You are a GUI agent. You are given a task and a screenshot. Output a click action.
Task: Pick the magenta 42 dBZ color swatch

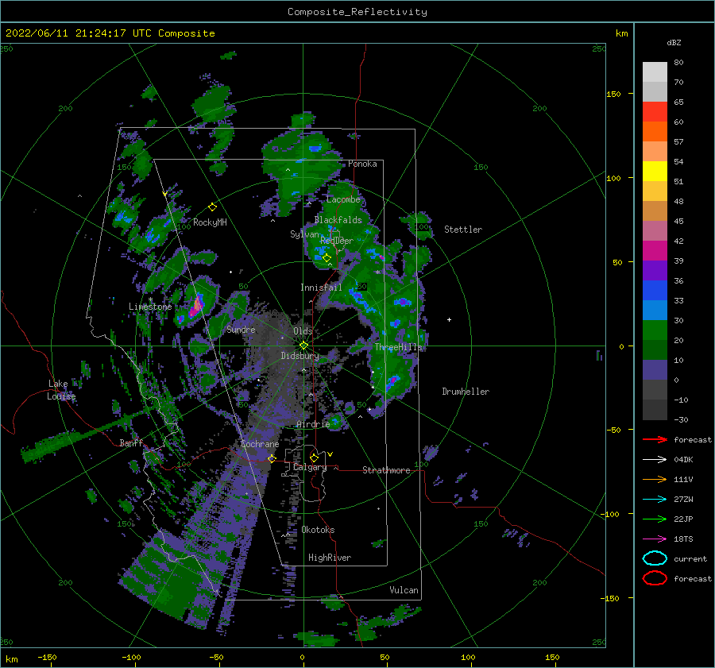click(655, 250)
